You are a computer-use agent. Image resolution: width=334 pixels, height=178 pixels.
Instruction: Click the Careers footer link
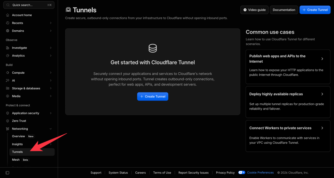141,173
